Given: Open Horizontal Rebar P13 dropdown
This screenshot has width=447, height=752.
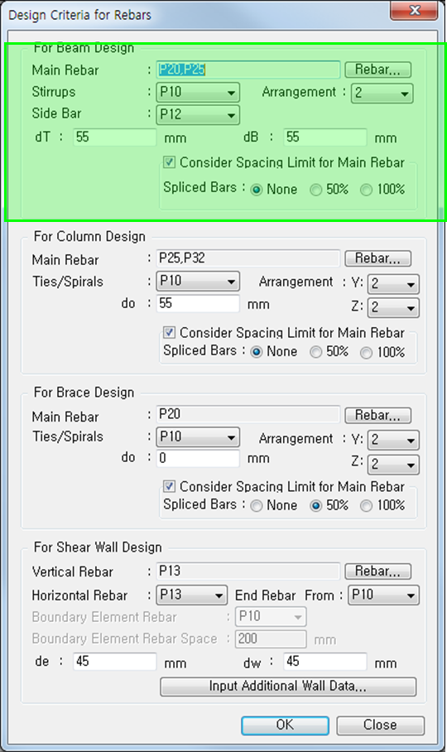Looking at the screenshot, I should [192, 595].
